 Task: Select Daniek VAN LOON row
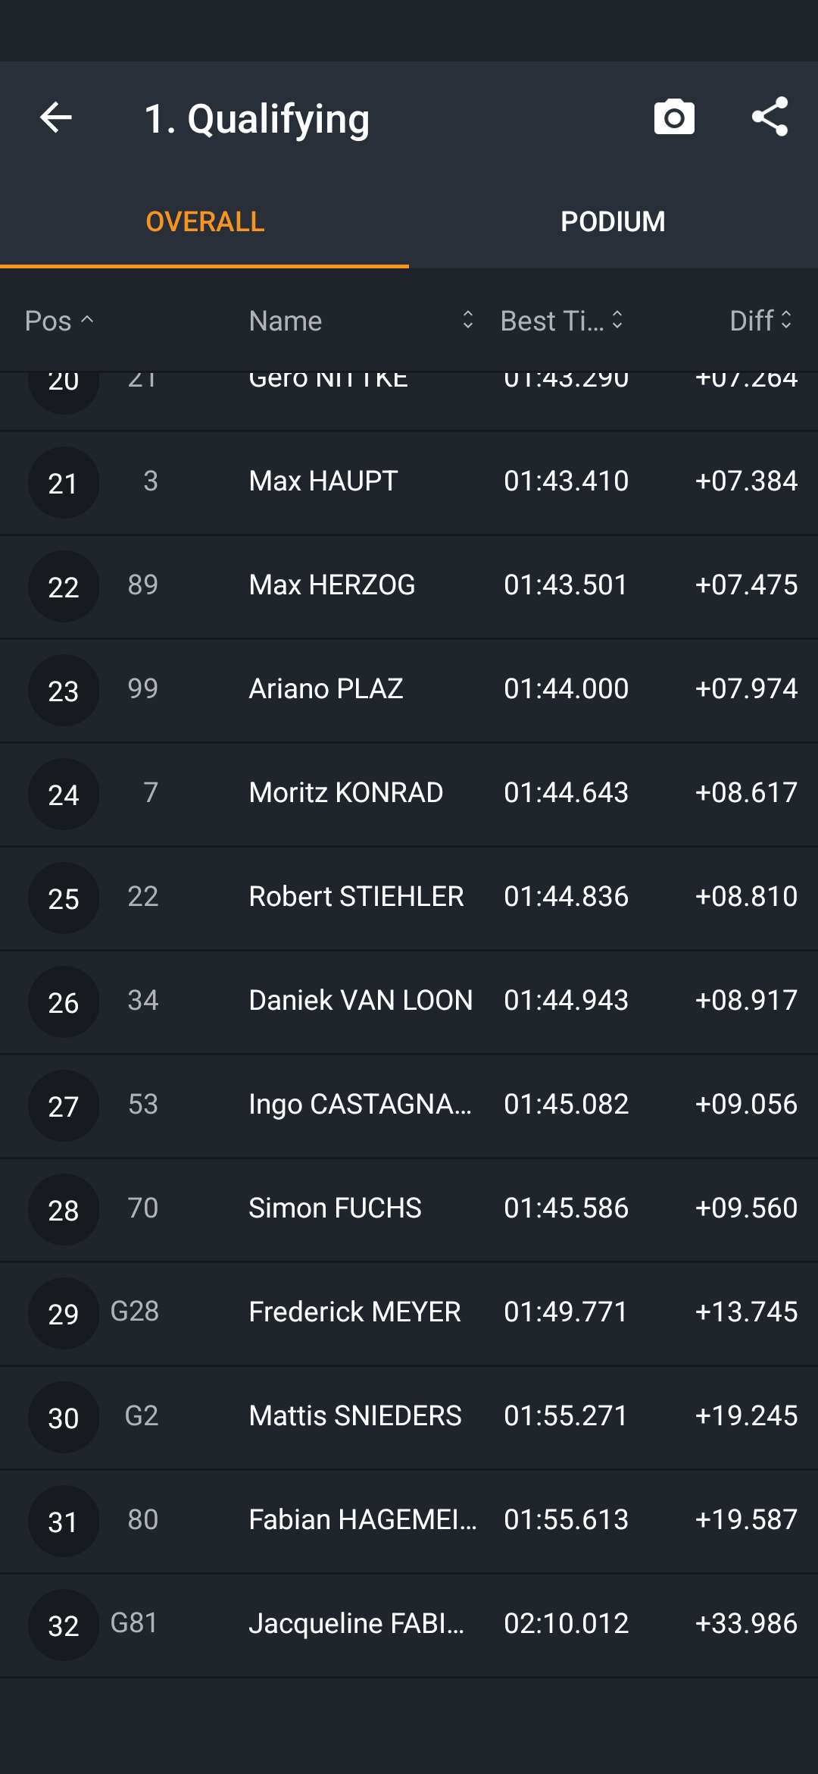[409, 1001]
